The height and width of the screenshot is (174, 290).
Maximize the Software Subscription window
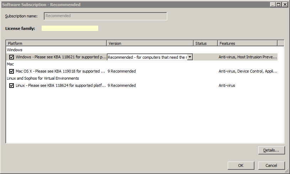[x=278, y=5]
